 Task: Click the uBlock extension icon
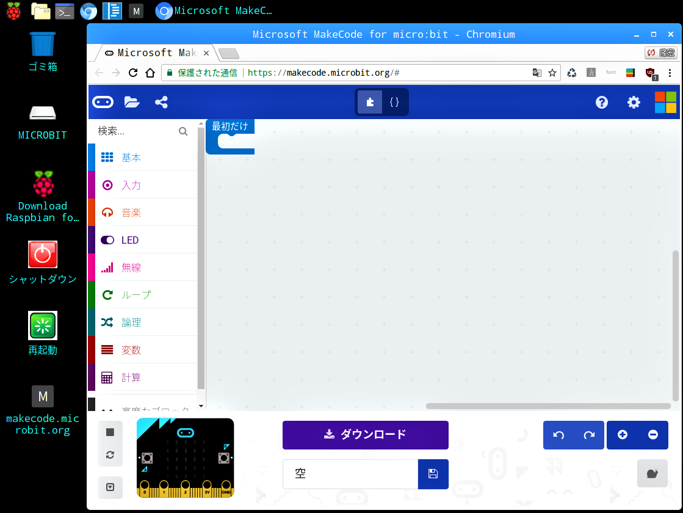click(x=651, y=73)
